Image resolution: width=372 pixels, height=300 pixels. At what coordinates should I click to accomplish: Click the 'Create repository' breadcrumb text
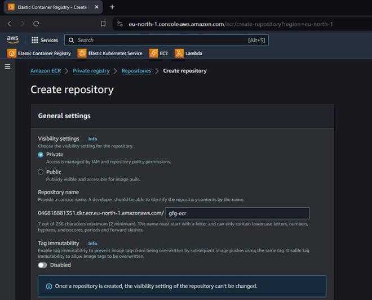point(185,71)
